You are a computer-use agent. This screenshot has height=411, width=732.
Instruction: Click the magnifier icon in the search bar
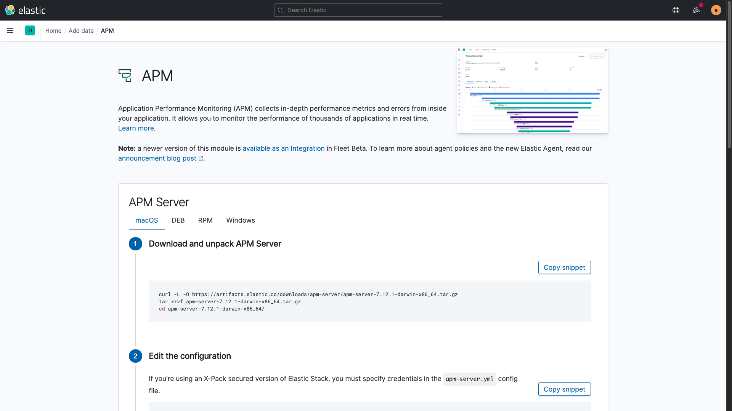tap(281, 10)
